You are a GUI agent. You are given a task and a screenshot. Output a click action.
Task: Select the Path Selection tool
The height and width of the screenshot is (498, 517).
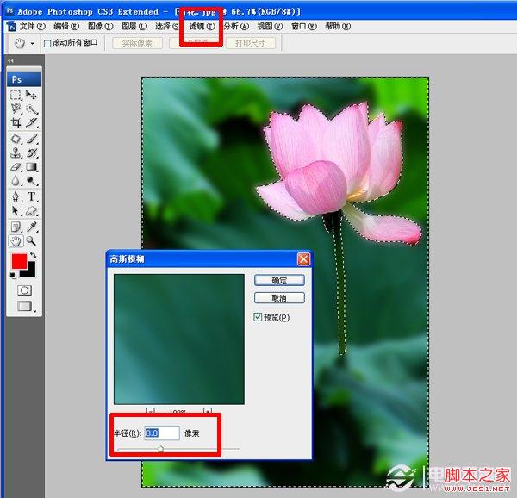pos(16,210)
